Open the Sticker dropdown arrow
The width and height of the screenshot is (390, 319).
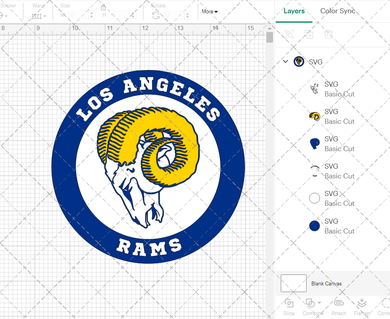pyautogui.click(x=6, y=16)
